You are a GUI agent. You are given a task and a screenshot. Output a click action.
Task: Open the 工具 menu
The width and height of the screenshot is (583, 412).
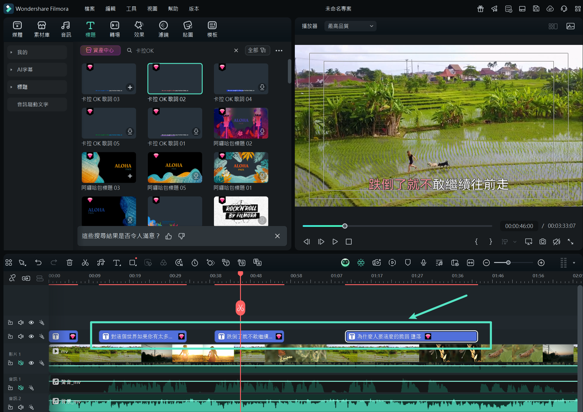pyautogui.click(x=131, y=9)
